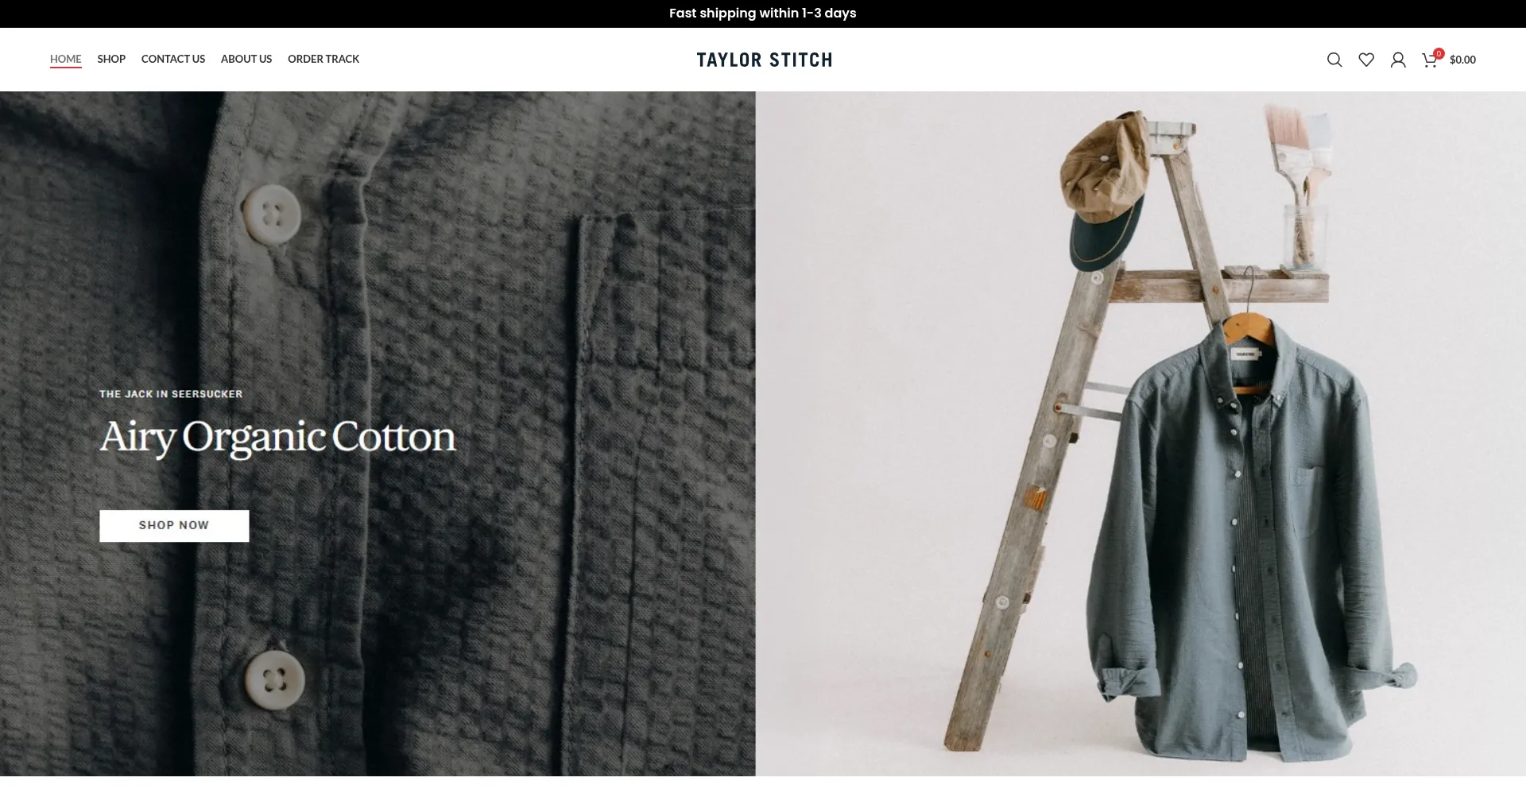Open the SHOP menu item
Image resolution: width=1526 pixels, height=789 pixels.
pos(111,59)
